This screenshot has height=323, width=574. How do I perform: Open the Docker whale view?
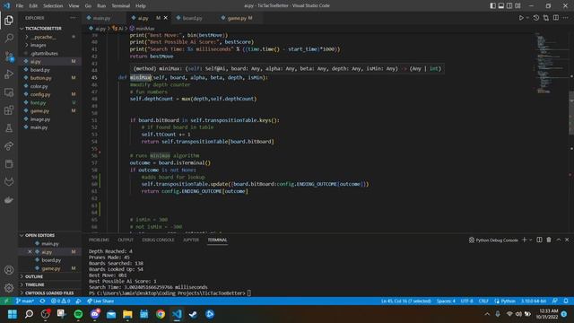tap(9, 200)
